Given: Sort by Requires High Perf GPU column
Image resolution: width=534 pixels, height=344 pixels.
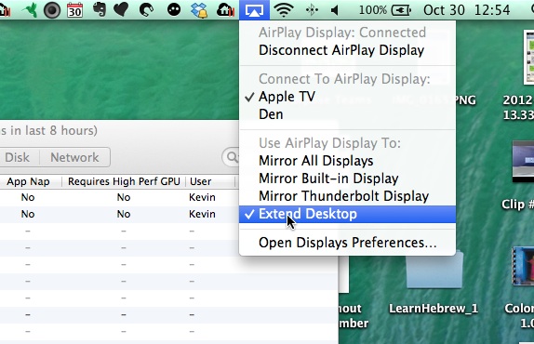Looking at the screenshot, I should [x=124, y=181].
